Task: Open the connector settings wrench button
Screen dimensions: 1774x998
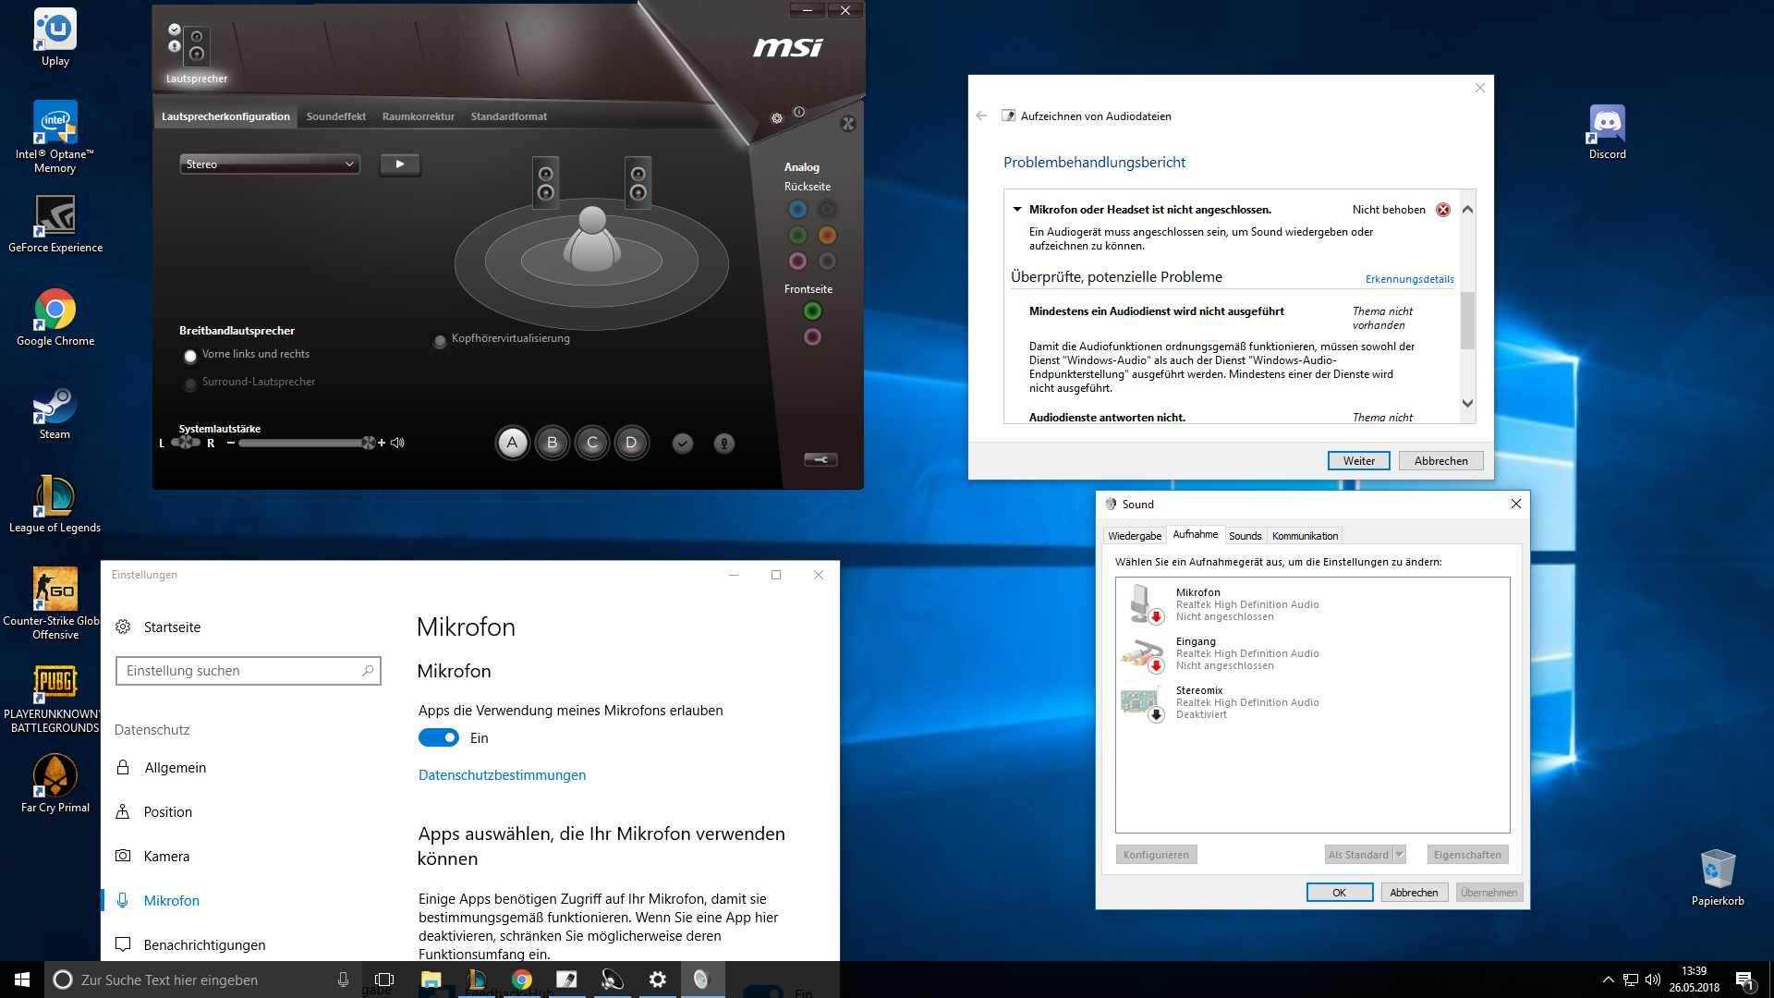Action: pos(820,459)
